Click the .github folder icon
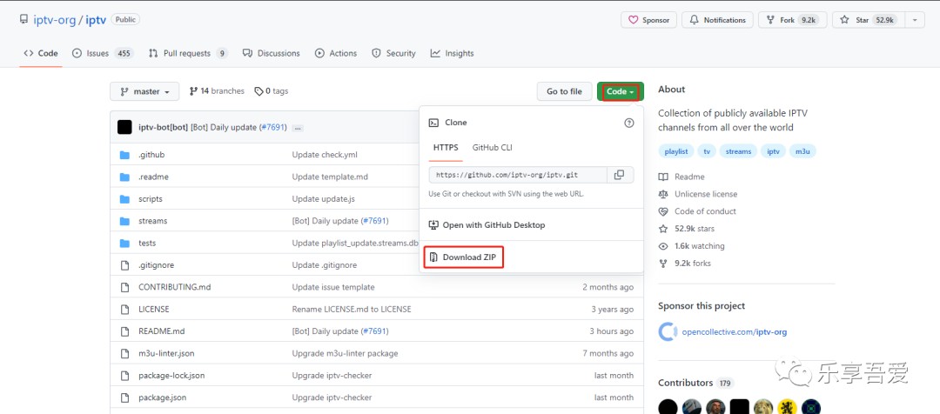This screenshot has height=414, width=940. pos(124,155)
